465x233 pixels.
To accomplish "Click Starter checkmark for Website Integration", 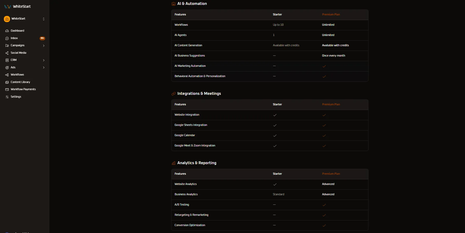I will 275,115.
